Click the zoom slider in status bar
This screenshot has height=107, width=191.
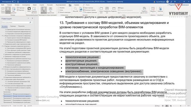coord(181,106)
